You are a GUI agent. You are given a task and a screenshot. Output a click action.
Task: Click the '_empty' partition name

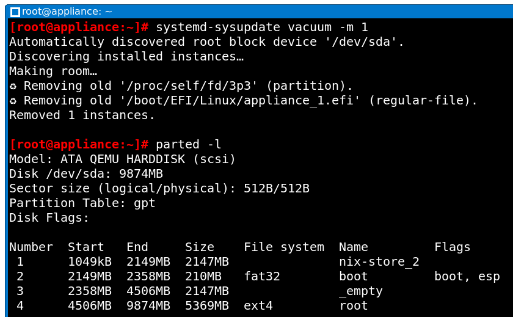tap(361, 291)
